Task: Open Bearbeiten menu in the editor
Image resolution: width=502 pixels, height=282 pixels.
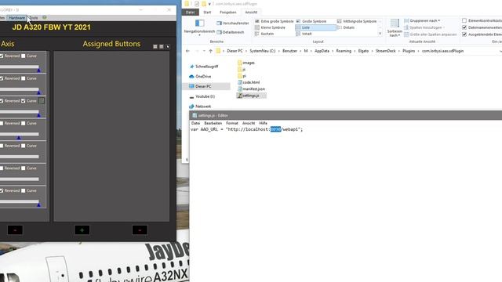Action: point(213,123)
